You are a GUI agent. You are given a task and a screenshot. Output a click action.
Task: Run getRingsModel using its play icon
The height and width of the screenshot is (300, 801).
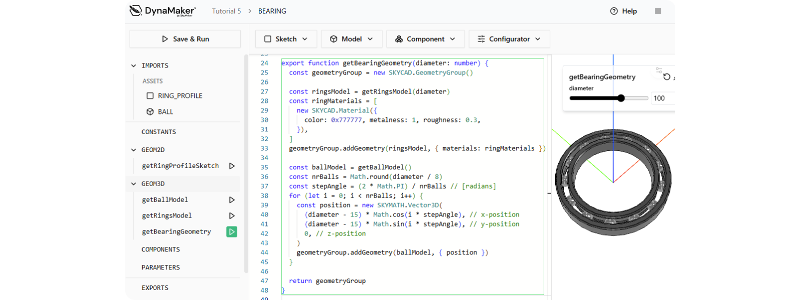232,216
